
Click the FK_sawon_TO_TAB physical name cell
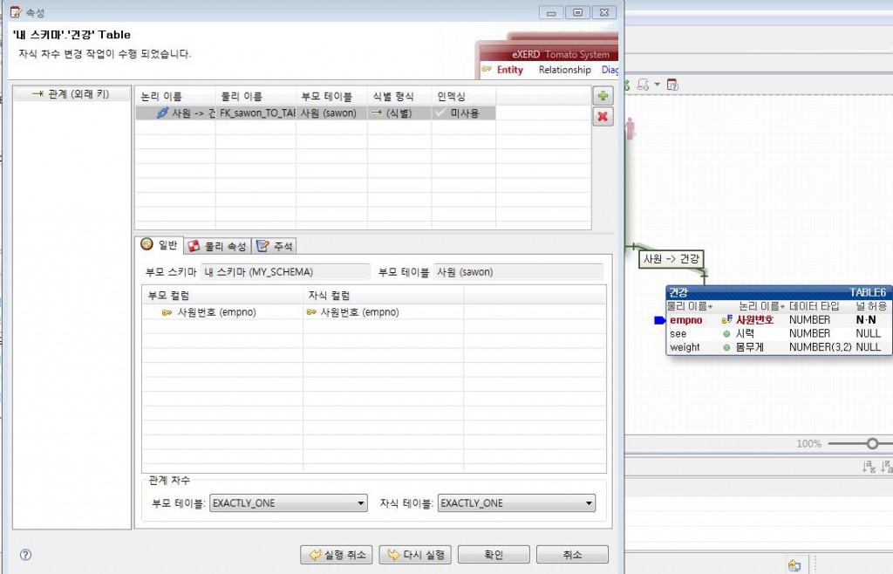[x=256, y=113]
